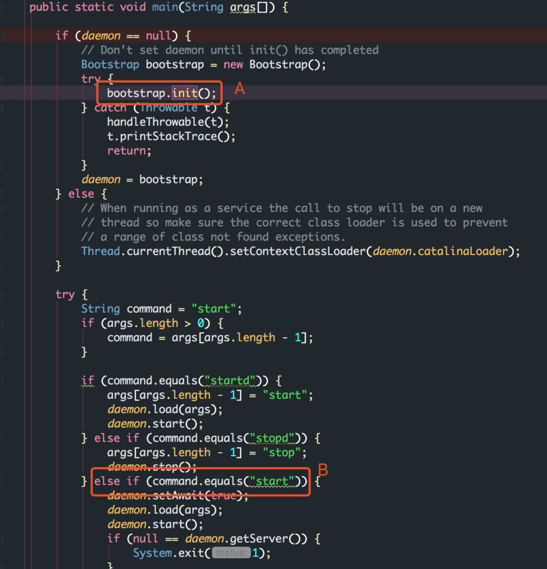The width and height of the screenshot is (547, 569).
Task: Click the System class in System.exit
Action: pyautogui.click(x=152, y=553)
